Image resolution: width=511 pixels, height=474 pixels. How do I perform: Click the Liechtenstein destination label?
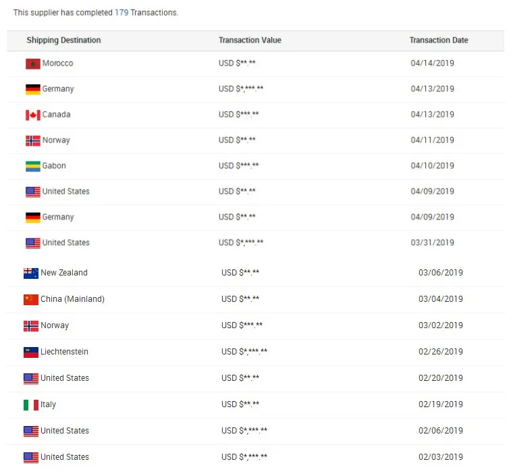[64, 352]
